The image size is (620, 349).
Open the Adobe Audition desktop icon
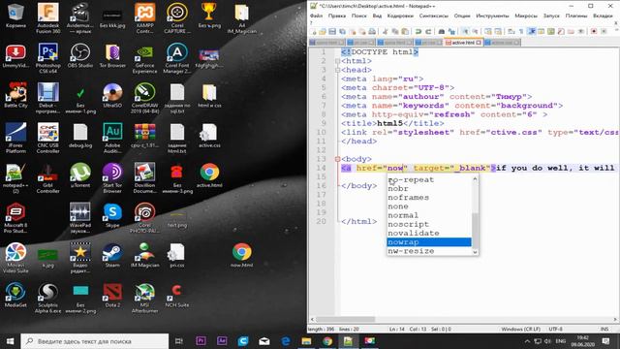112,138
